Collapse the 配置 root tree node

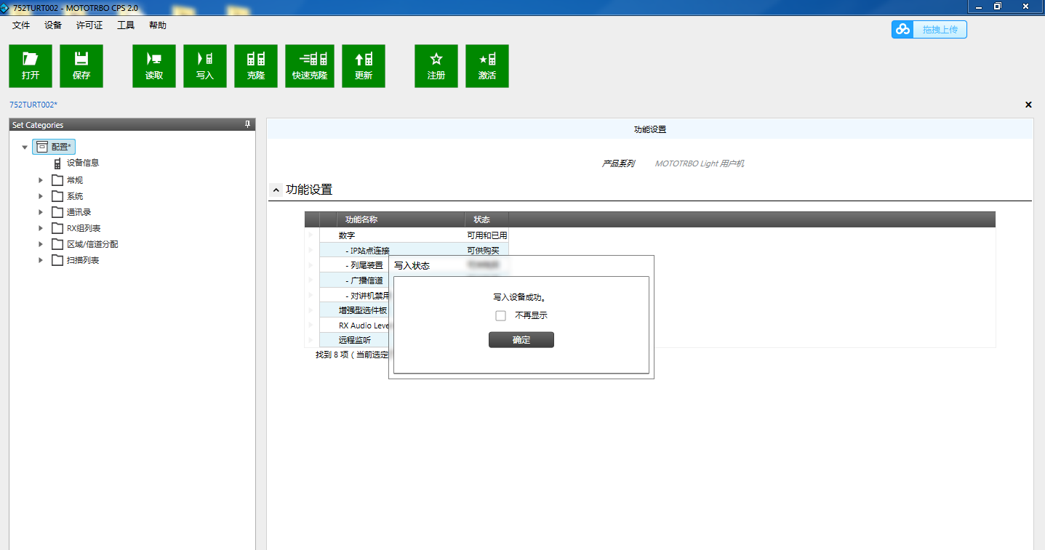coord(25,147)
